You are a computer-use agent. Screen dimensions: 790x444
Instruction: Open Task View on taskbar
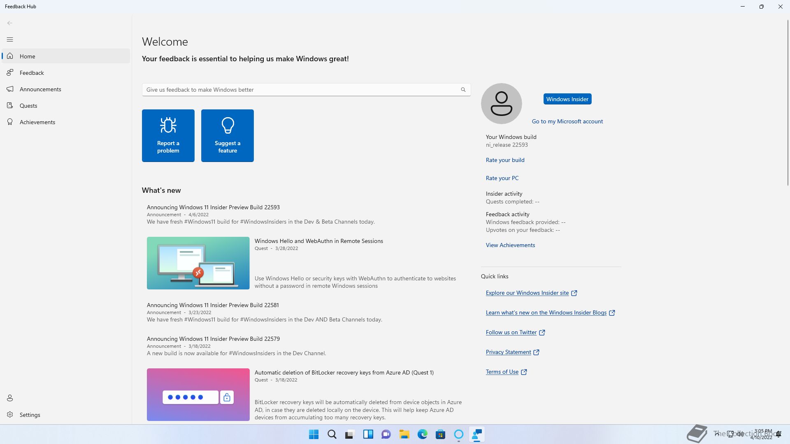pos(350,435)
